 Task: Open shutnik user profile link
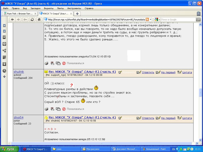click(x=19, y=72)
